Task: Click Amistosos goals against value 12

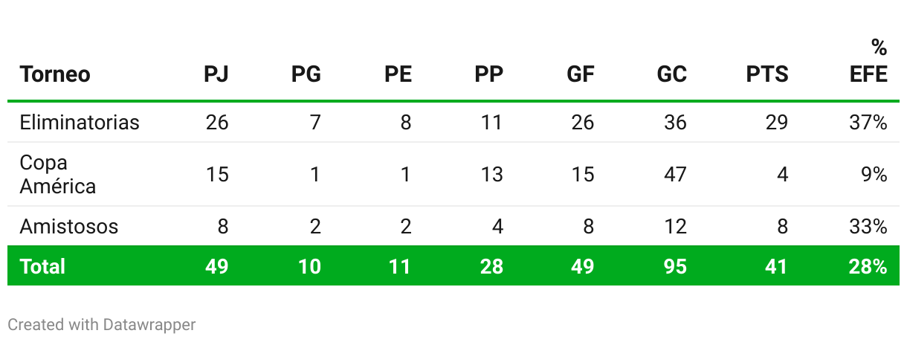Action: pos(675,226)
